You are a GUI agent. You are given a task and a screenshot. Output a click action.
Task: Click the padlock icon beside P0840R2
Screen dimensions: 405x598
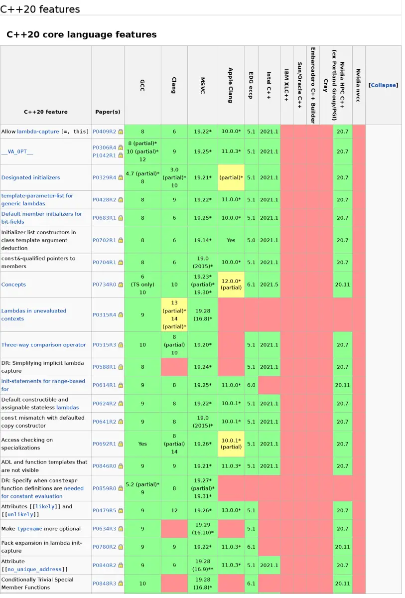pyautogui.click(x=120, y=565)
